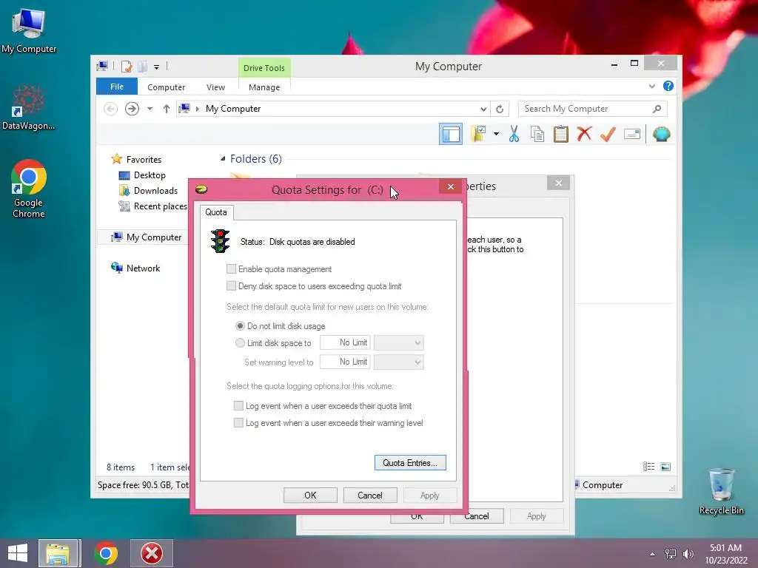
Task: Enable quota management checkbox
Action: tap(231, 269)
